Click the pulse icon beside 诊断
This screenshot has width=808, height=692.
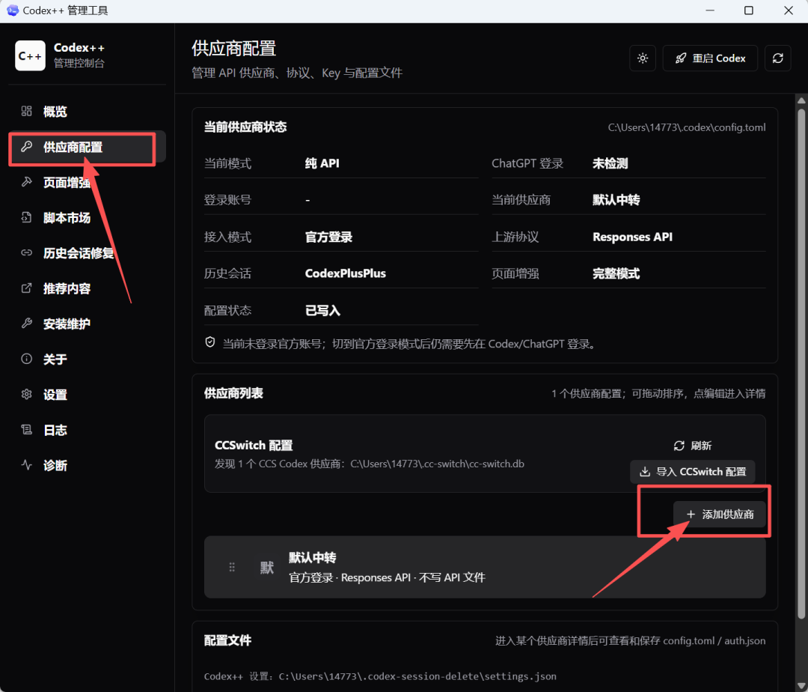click(26, 464)
